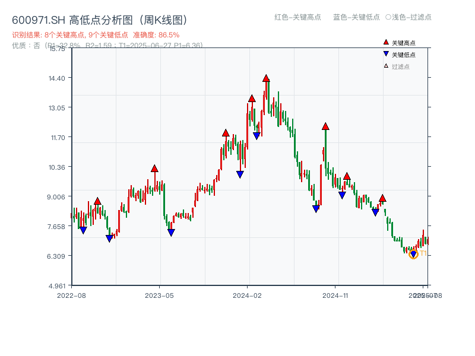Click the blue low triangle near 8.2 in early 2025
The image size is (475, 356).
[x=375, y=212]
